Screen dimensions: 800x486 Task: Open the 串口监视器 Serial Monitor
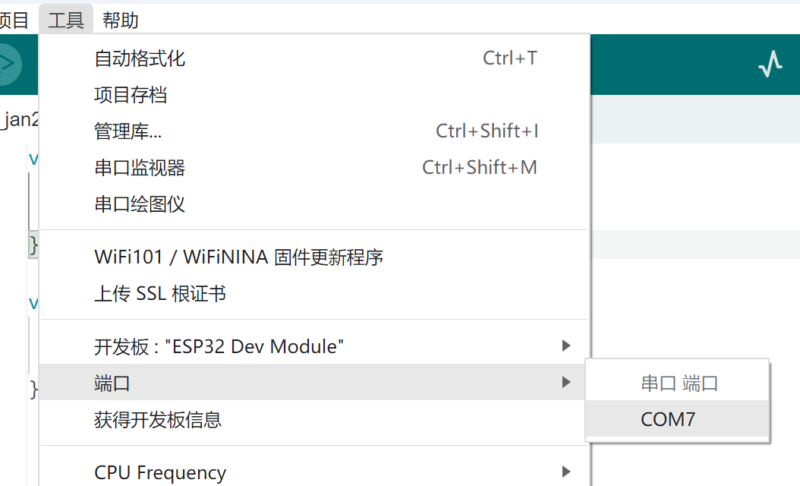140,167
